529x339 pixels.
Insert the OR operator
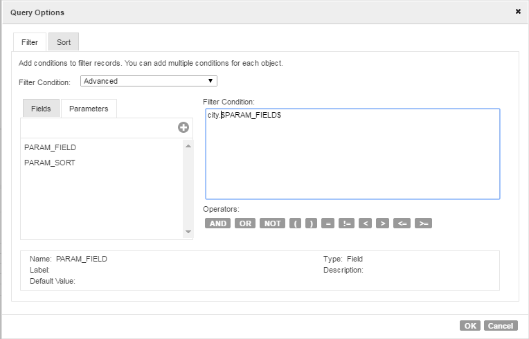tap(245, 223)
